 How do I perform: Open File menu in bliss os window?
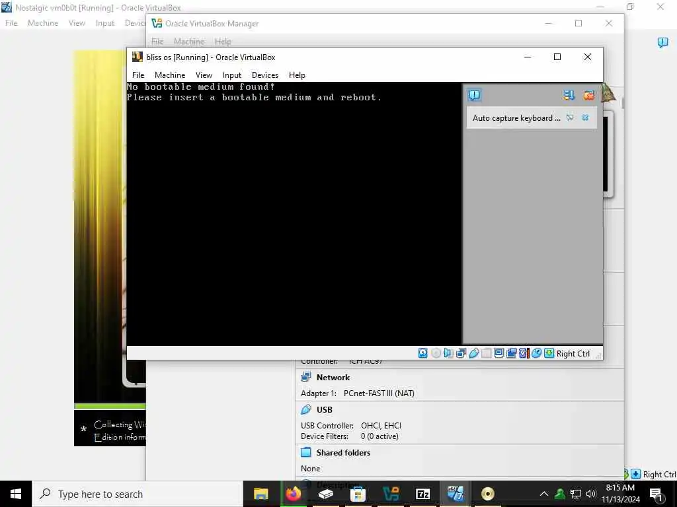point(138,75)
